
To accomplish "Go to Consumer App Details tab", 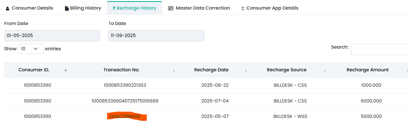I will pos(272,8).
